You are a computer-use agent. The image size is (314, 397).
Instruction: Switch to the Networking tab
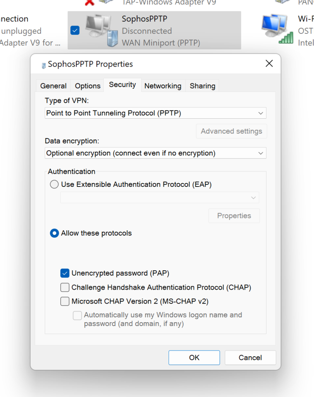pyautogui.click(x=163, y=86)
